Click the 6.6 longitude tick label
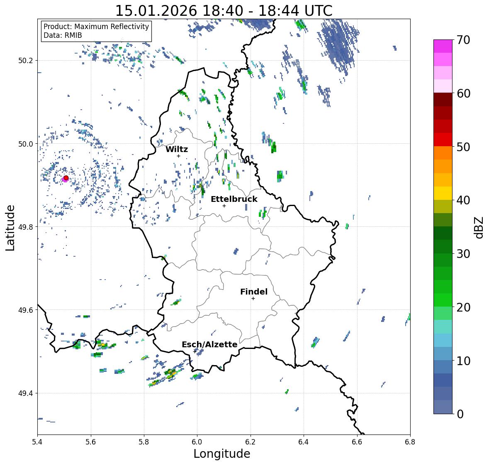The width and height of the screenshot is (489, 464). 357,442
